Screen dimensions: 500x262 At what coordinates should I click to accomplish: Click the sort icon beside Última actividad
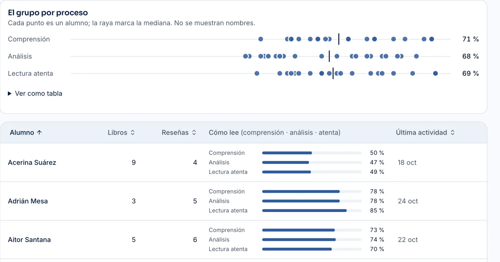[x=452, y=132]
